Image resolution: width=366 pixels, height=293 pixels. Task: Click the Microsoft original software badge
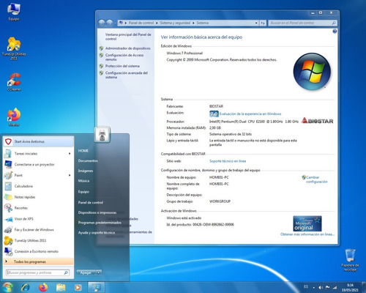307,223
